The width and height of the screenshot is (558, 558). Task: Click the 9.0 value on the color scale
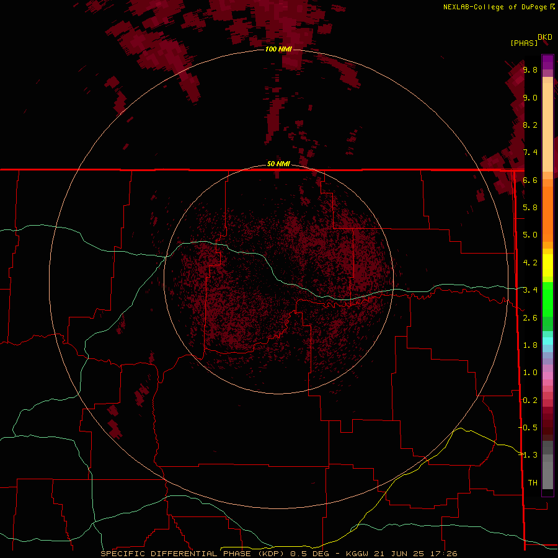[530, 97]
